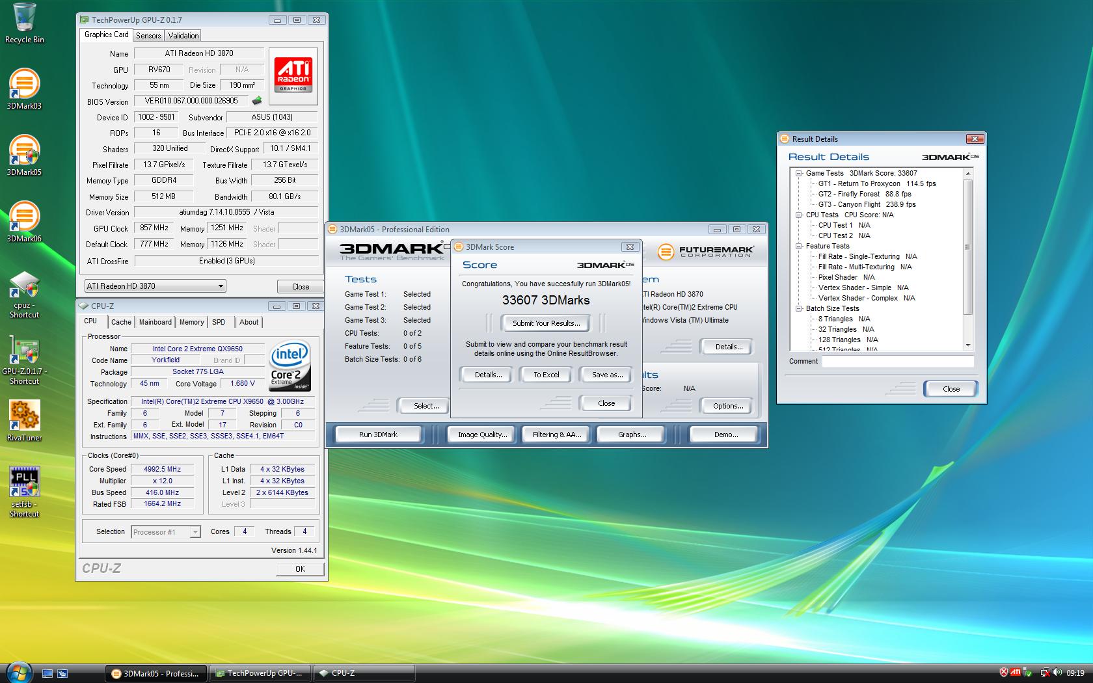1093x683 pixels.
Task: Click Close button in Result Details window
Action: coord(951,389)
